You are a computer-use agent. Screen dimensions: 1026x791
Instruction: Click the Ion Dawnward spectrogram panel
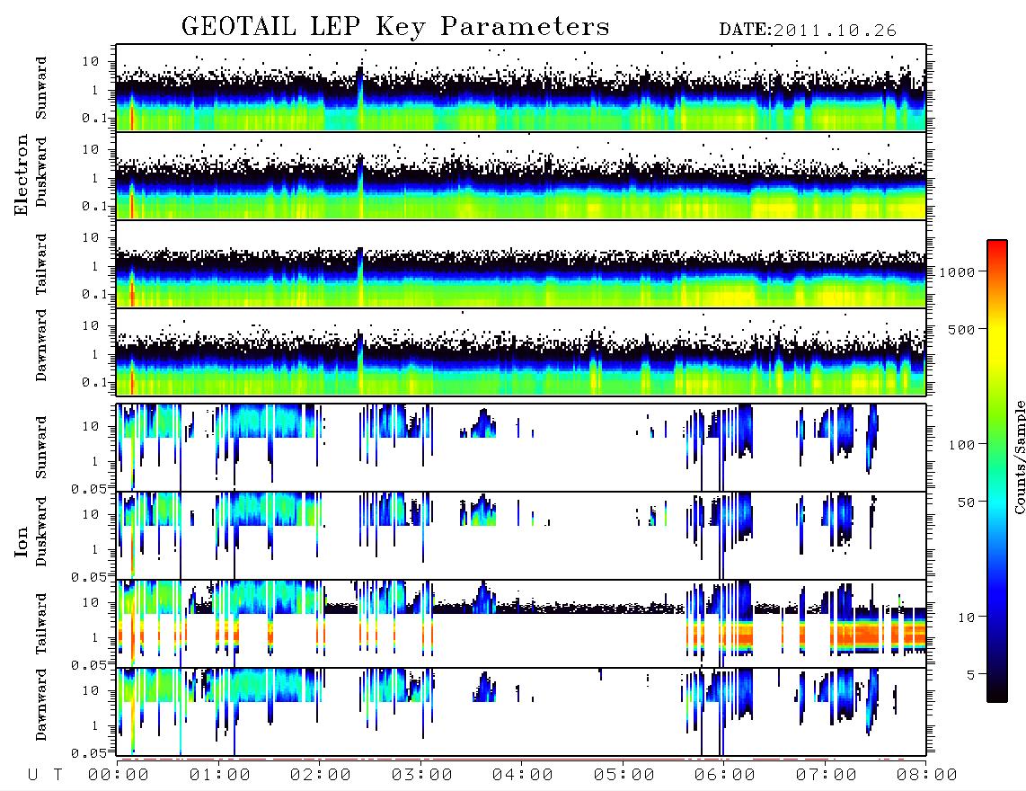click(x=521, y=712)
